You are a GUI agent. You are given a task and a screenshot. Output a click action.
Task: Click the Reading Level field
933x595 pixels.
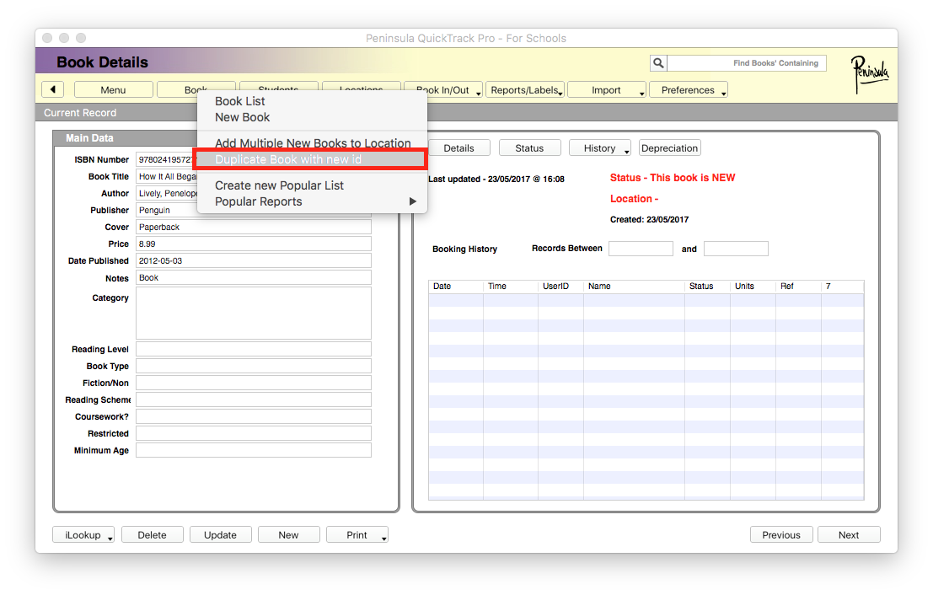254,349
